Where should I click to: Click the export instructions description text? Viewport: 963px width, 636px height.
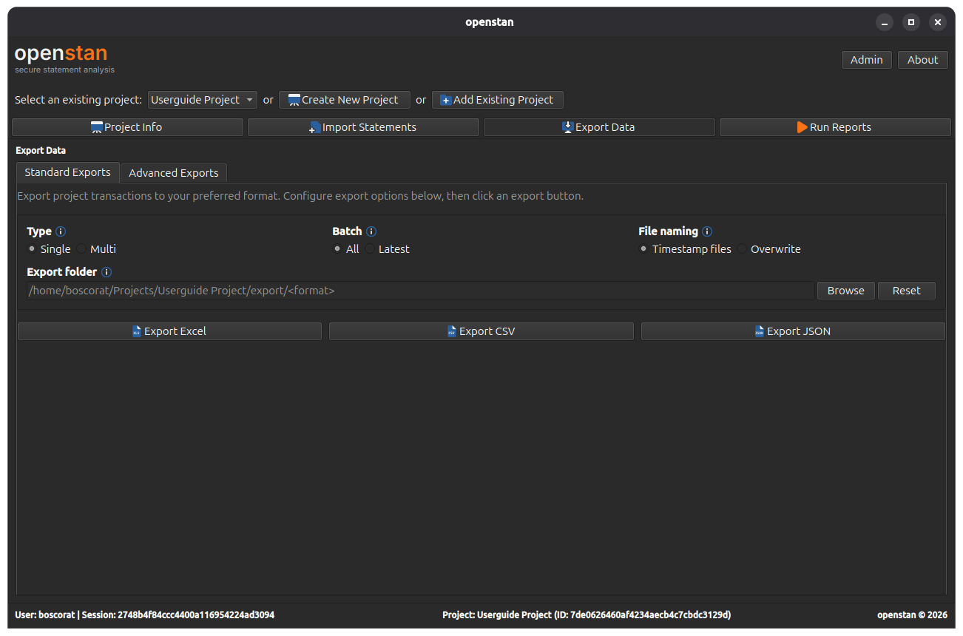tap(300, 196)
